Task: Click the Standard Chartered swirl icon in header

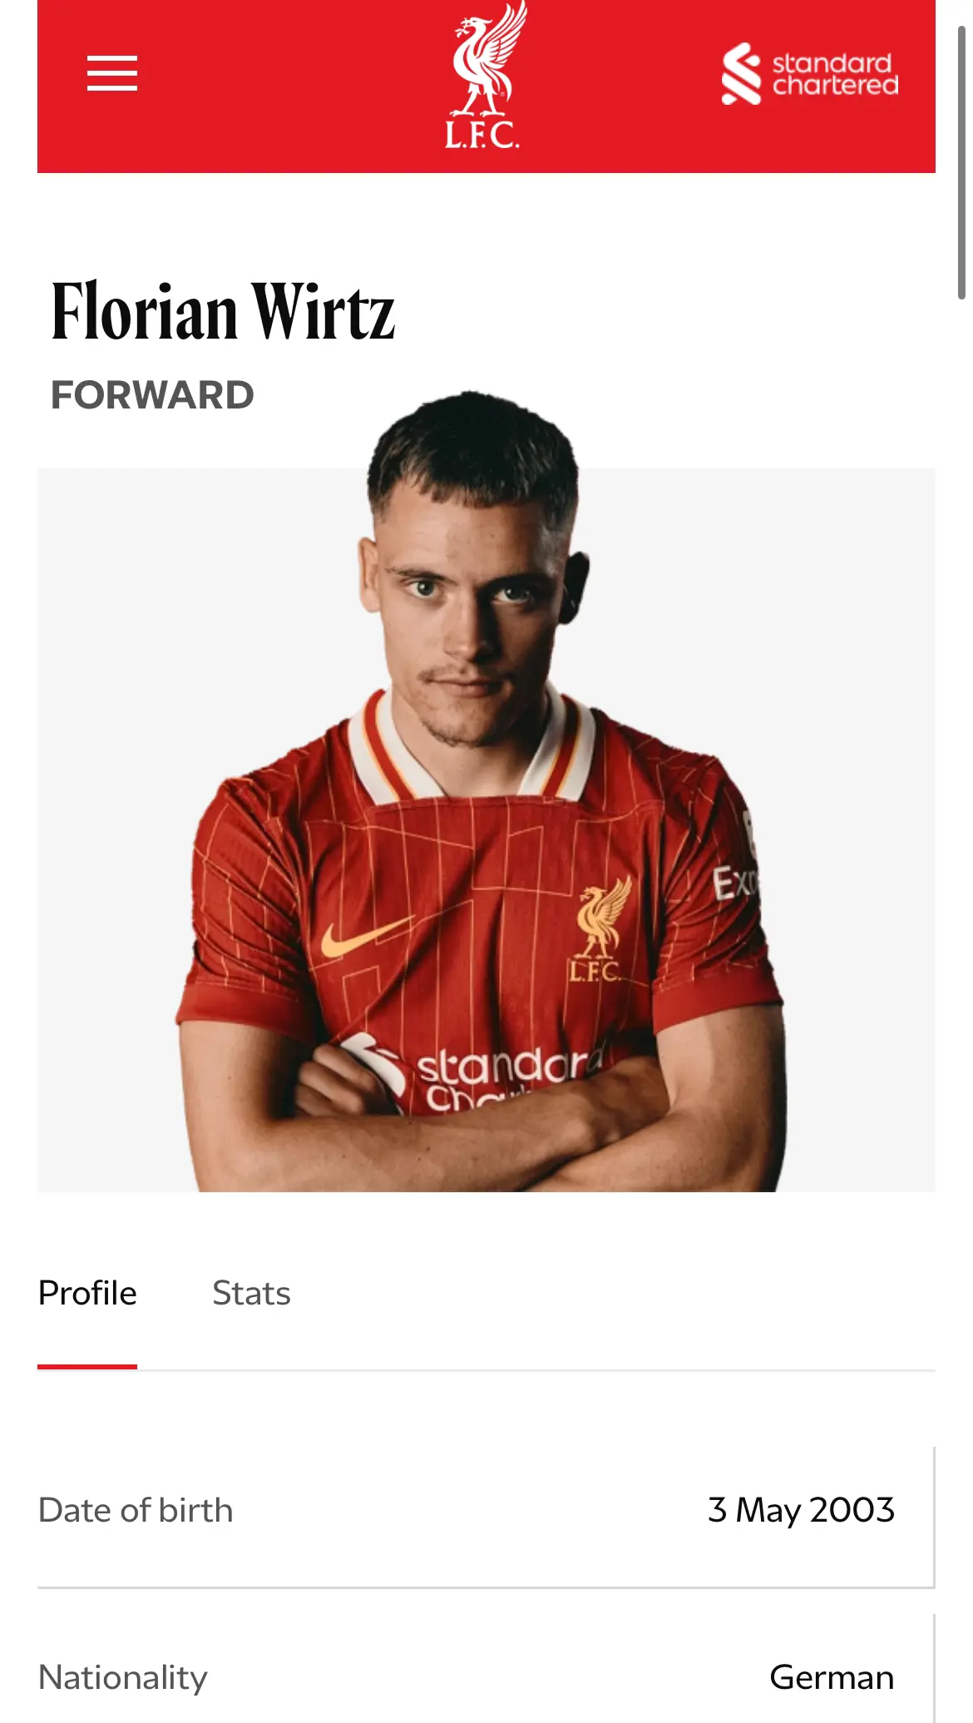Action: coord(741,74)
